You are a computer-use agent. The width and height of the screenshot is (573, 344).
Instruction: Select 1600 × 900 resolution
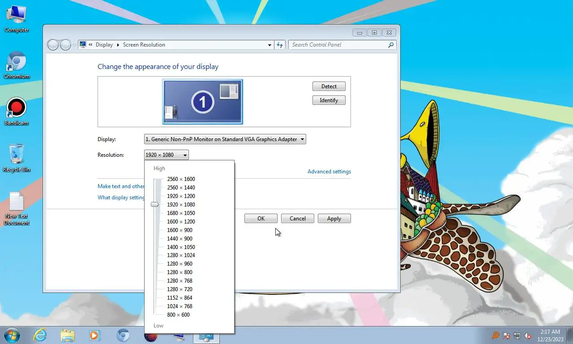180,230
